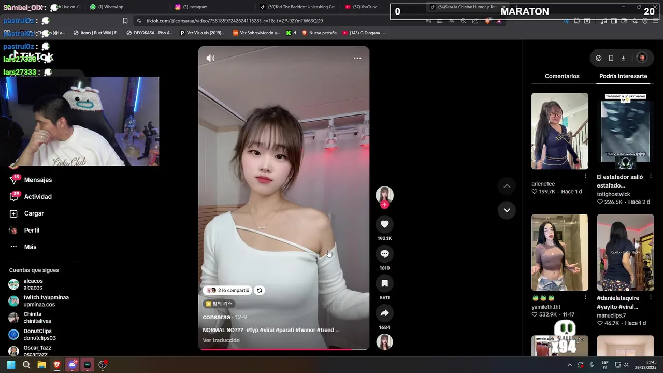Bookmark the video showing 5611 saves
Screen dimensions: 663x373
pyautogui.click(x=384, y=283)
